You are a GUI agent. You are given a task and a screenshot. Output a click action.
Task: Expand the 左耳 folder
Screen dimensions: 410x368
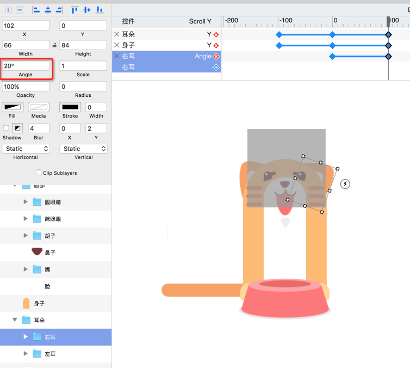point(26,354)
